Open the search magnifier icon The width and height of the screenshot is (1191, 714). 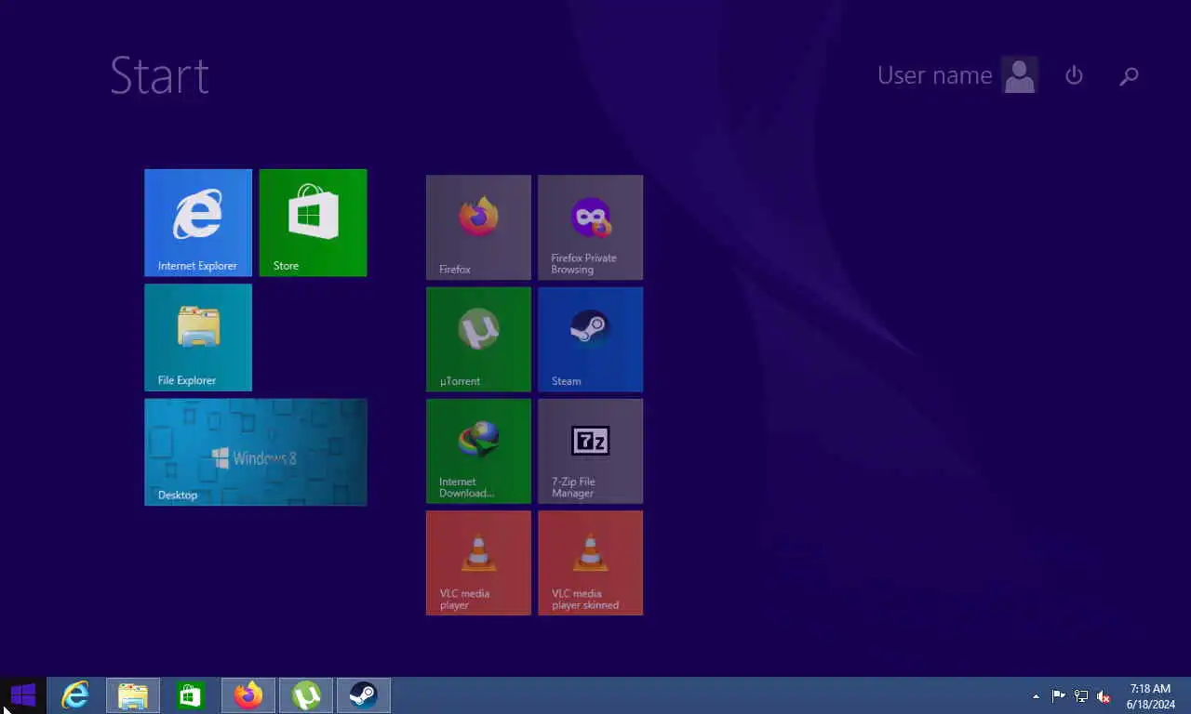(1129, 76)
